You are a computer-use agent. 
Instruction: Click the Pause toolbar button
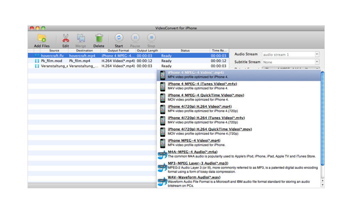pyautogui.click(x=135, y=38)
